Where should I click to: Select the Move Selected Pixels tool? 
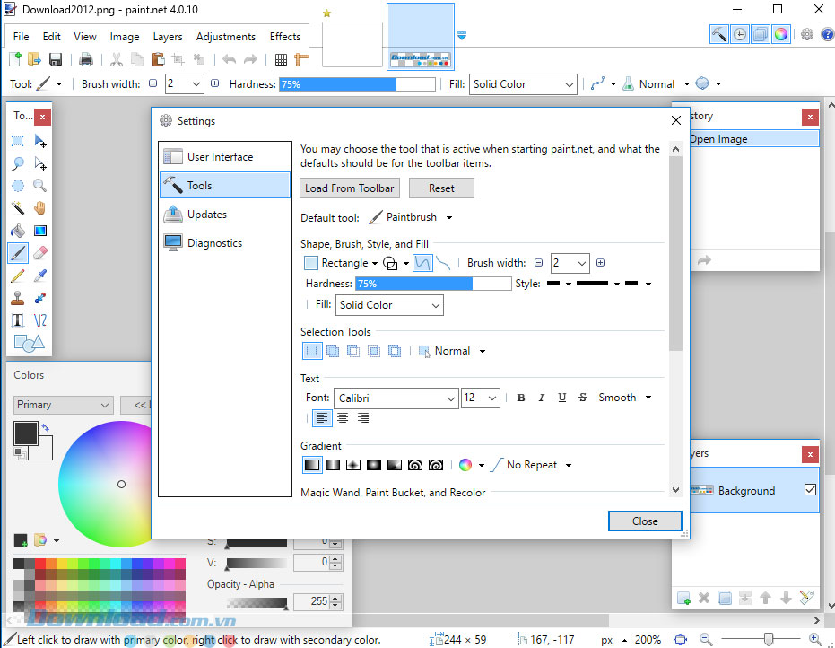[x=40, y=141]
